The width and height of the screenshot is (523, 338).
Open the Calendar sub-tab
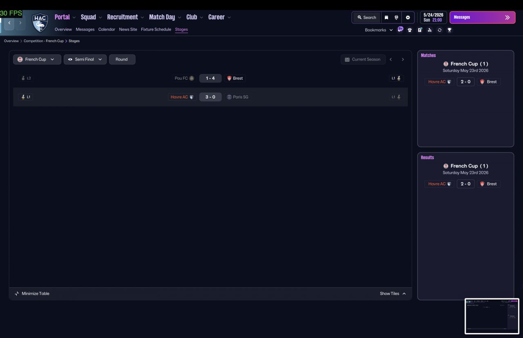107,29
